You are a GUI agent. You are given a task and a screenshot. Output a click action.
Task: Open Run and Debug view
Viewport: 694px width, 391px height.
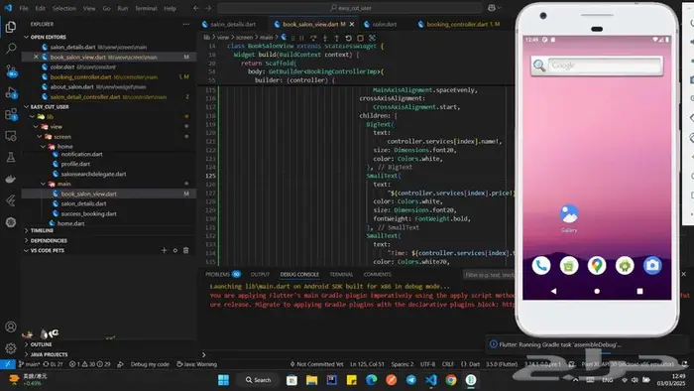11,92
